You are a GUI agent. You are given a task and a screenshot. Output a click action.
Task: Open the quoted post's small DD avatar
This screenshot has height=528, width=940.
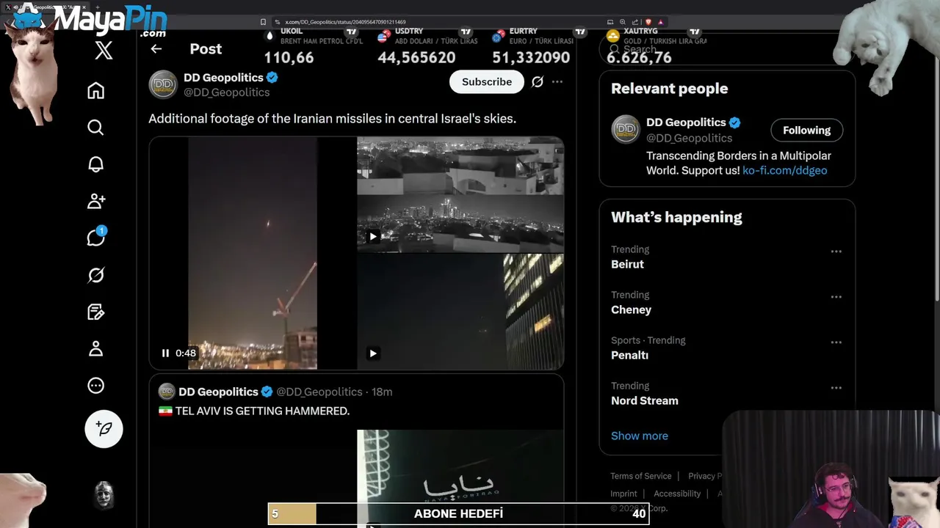pos(167,392)
